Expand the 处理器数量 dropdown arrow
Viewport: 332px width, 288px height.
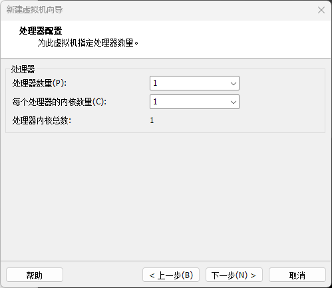pyautogui.click(x=233, y=84)
